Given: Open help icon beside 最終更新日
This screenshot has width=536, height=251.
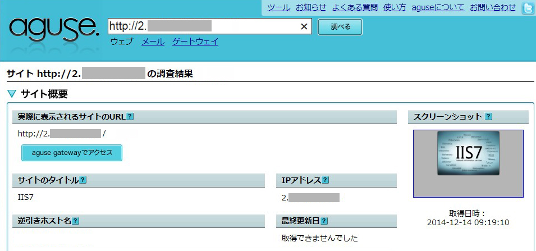Looking at the screenshot, I should [x=324, y=221].
